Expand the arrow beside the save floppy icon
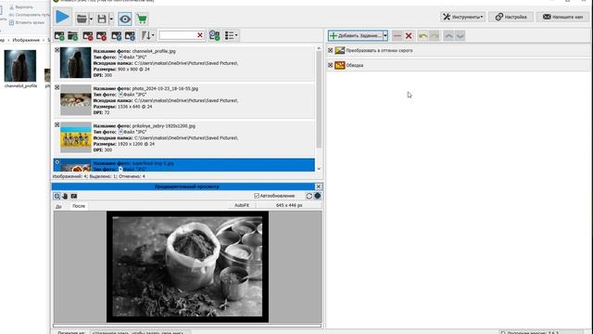This screenshot has height=334, width=593. 111,19
